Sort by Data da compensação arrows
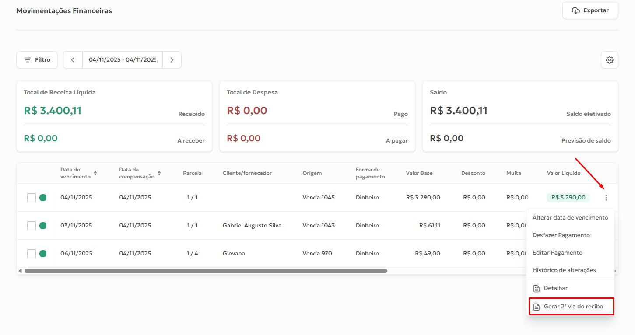 click(159, 173)
